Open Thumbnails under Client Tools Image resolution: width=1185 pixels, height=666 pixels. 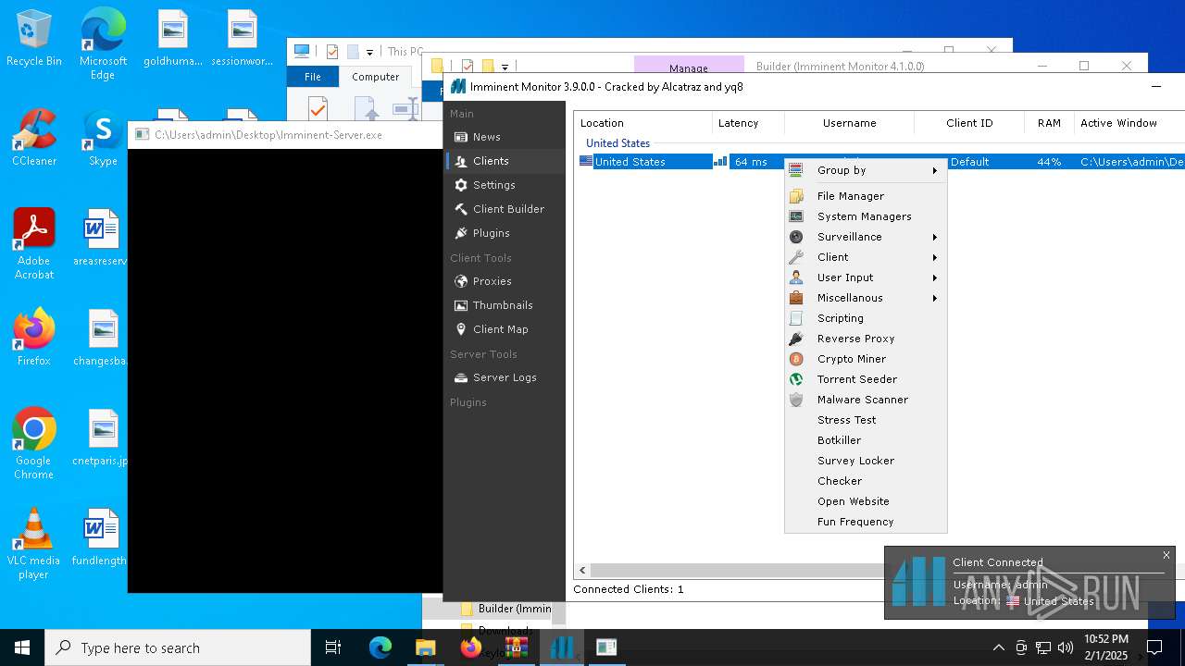coord(505,305)
